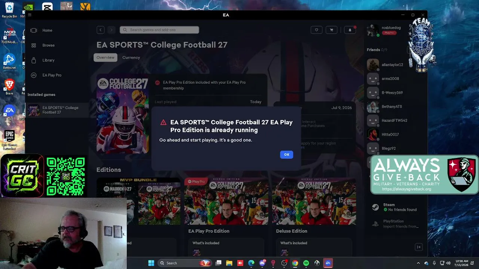Switch to the Currency tab

pos(131,58)
